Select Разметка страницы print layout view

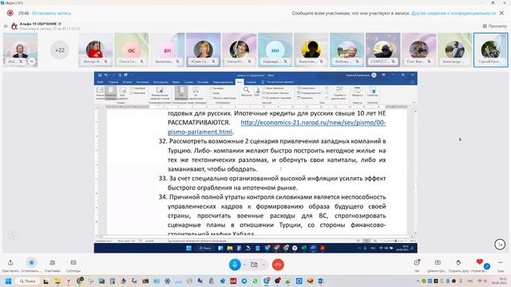point(111,93)
